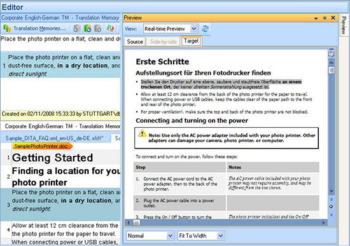Click the 'Note: Use only the AC power adapter' text

click(232, 138)
